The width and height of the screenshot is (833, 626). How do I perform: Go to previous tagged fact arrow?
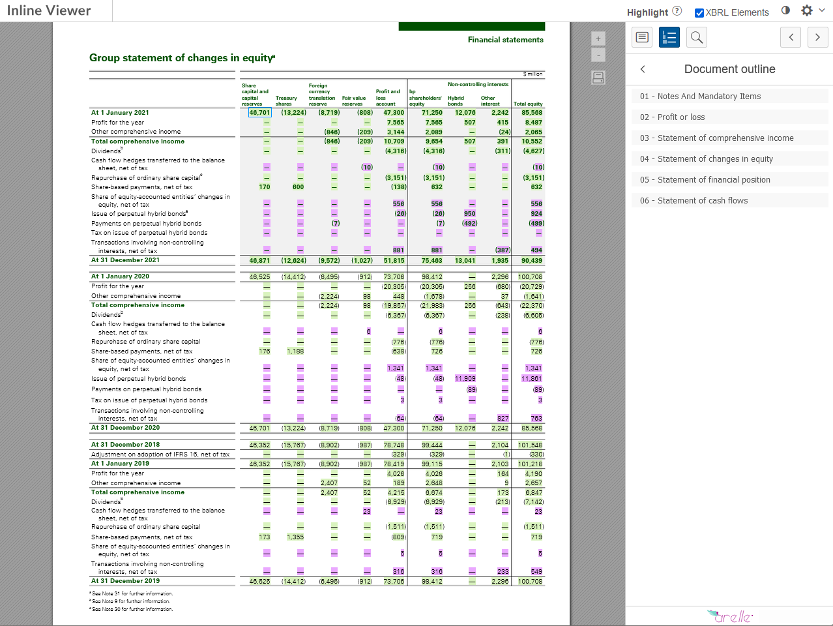pos(791,37)
